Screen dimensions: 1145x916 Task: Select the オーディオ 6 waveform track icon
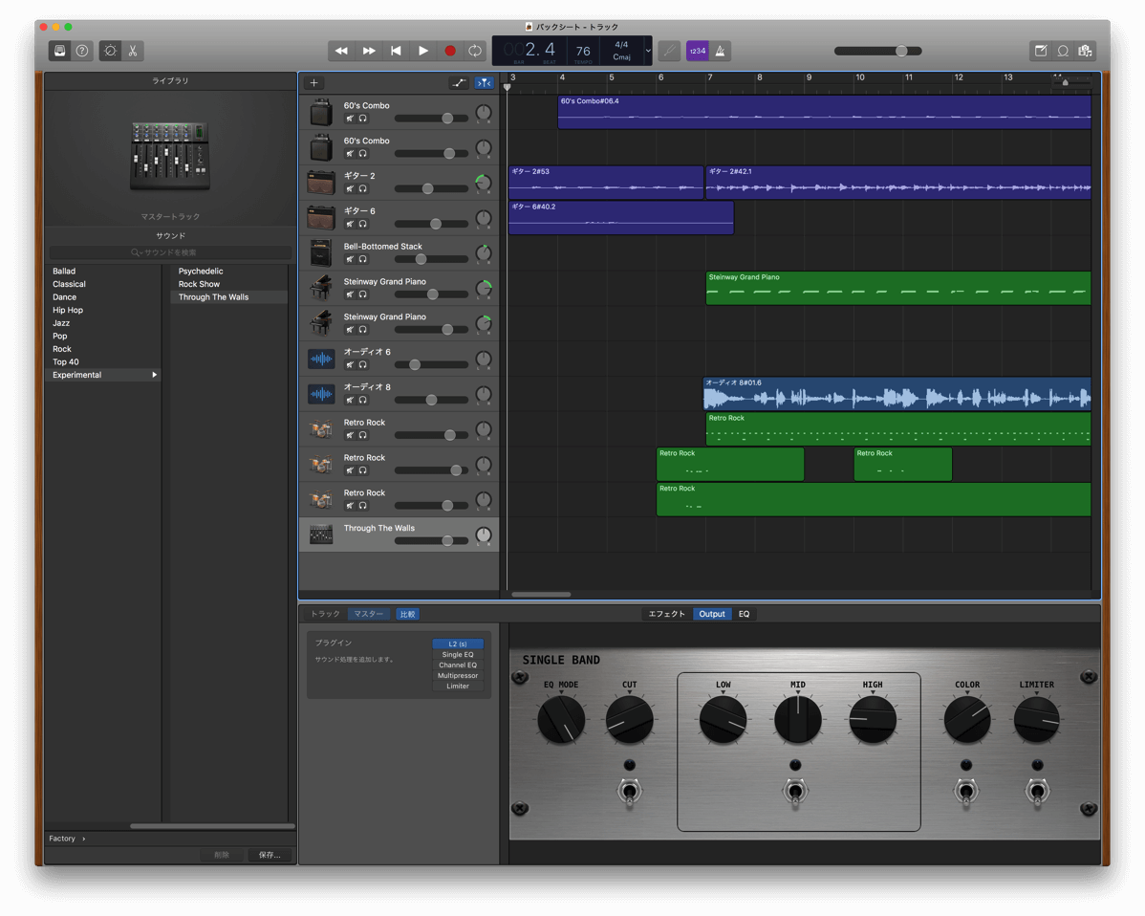321,359
